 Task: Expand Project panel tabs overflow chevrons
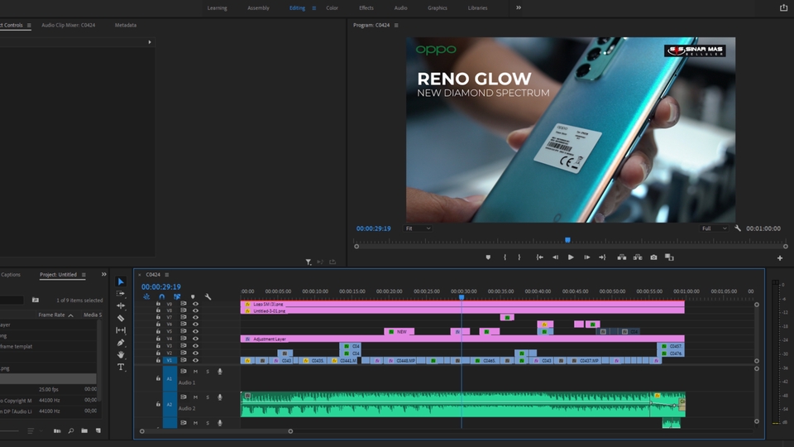[104, 274]
